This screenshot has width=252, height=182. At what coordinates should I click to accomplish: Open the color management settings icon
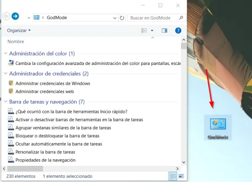pos(11,63)
